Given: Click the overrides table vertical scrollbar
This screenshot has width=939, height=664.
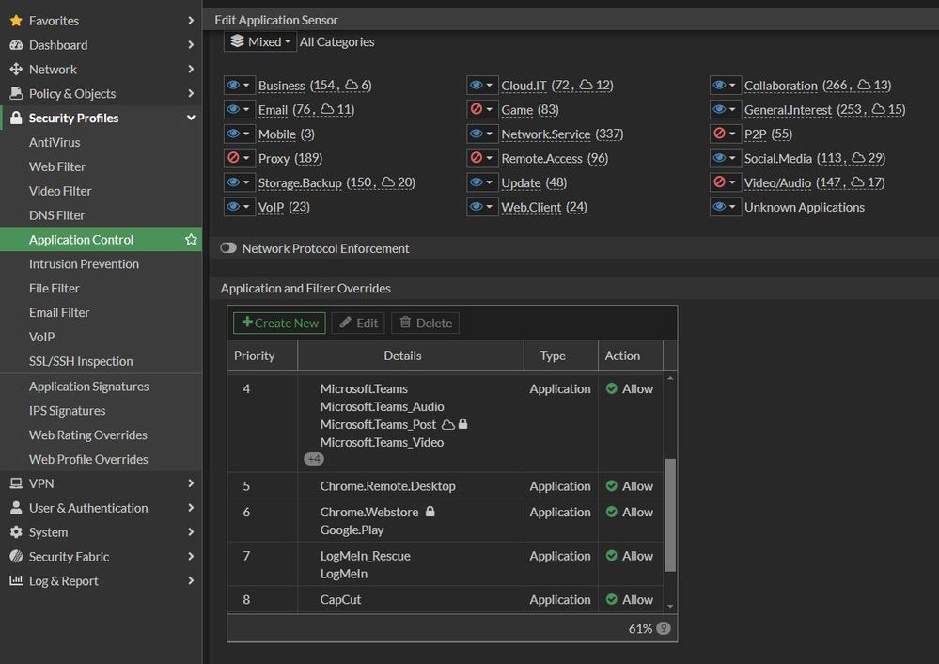Looking at the screenshot, I should tap(670, 514).
